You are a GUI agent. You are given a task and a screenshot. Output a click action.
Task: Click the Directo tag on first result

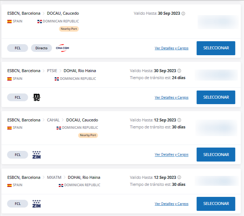[41, 48]
